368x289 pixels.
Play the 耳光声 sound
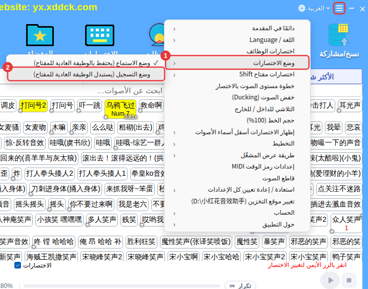pyautogui.click(x=350, y=106)
